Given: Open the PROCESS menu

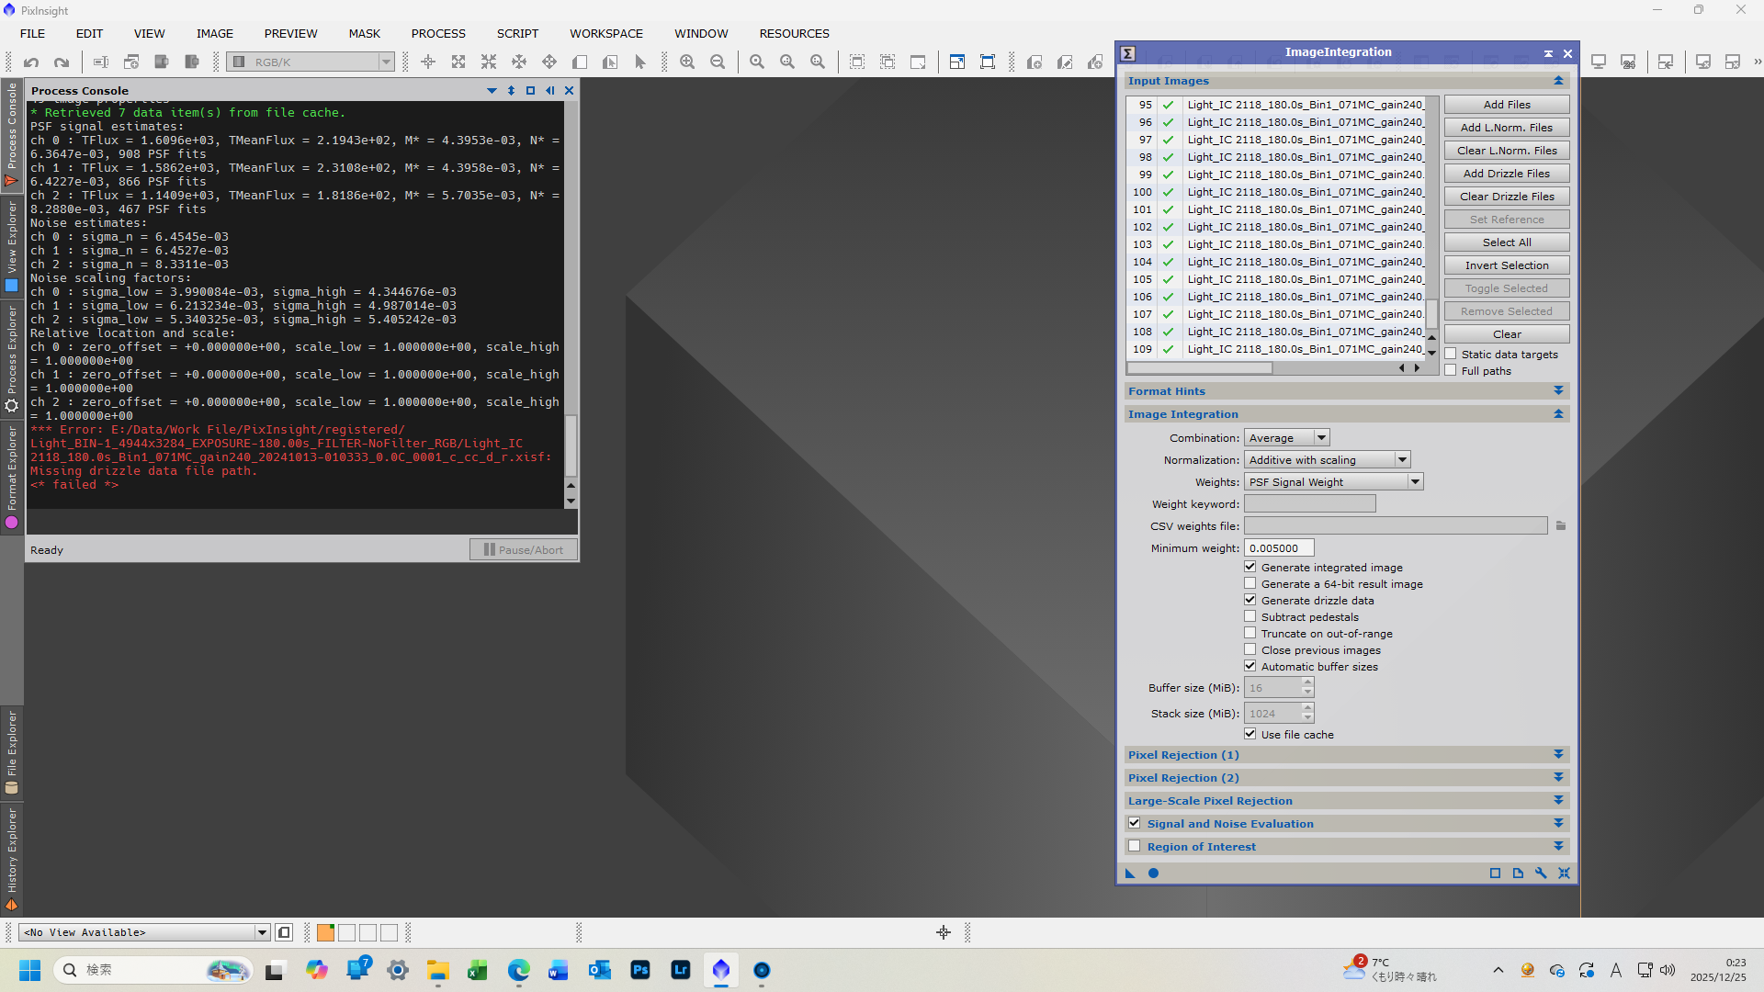Looking at the screenshot, I should [438, 33].
